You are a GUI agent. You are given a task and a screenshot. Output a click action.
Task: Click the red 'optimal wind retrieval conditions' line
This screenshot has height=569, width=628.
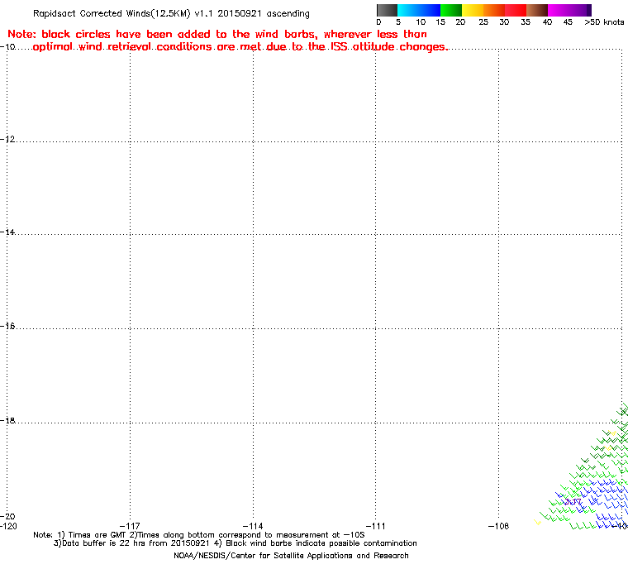tap(240, 47)
